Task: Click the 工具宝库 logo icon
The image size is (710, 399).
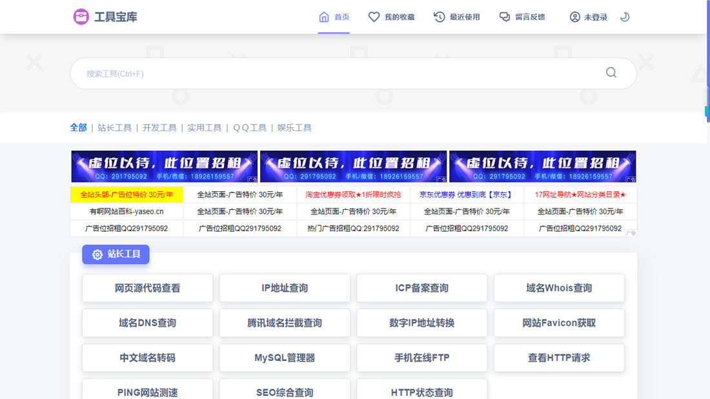Action: [81, 17]
